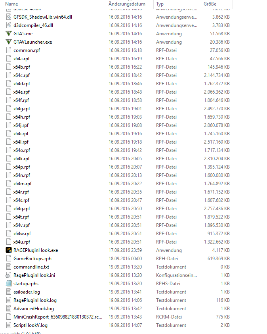Click the 20.386 KB size of GTAVLauncher.exe
This screenshot has width=267, height=334.
pyautogui.click(x=220, y=42)
